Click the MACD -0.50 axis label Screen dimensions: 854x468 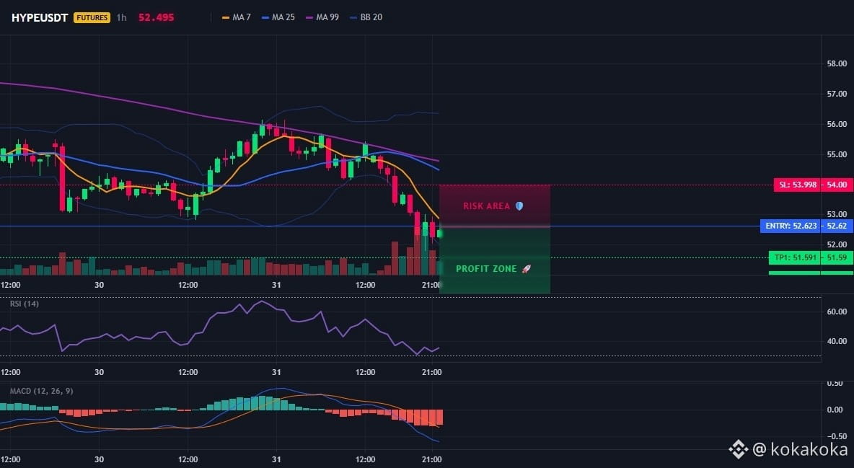pos(835,436)
